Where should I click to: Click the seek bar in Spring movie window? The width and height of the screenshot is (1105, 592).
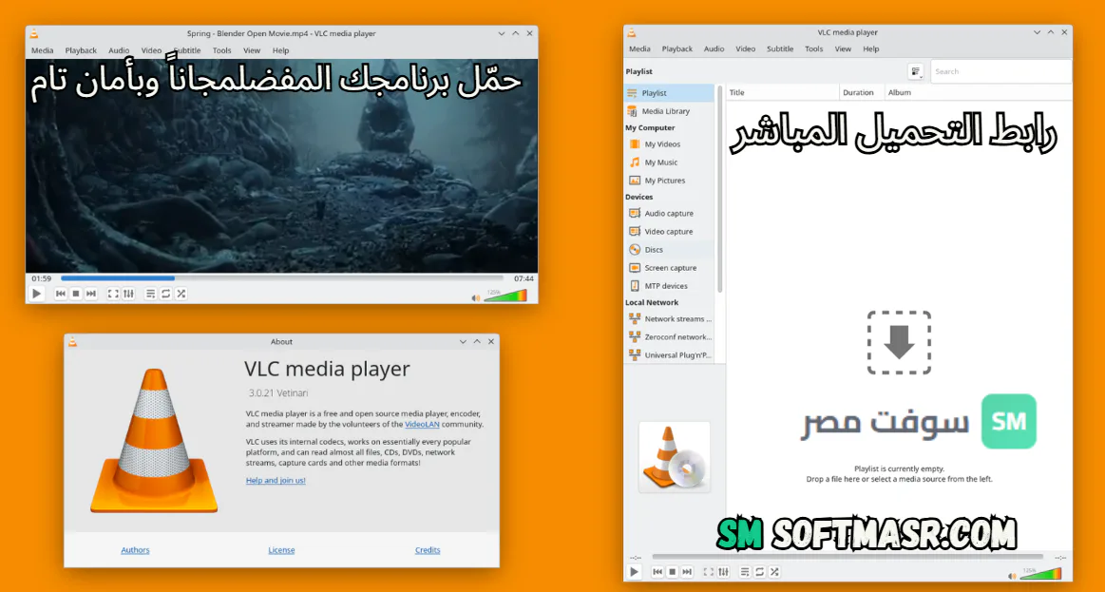point(282,278)
